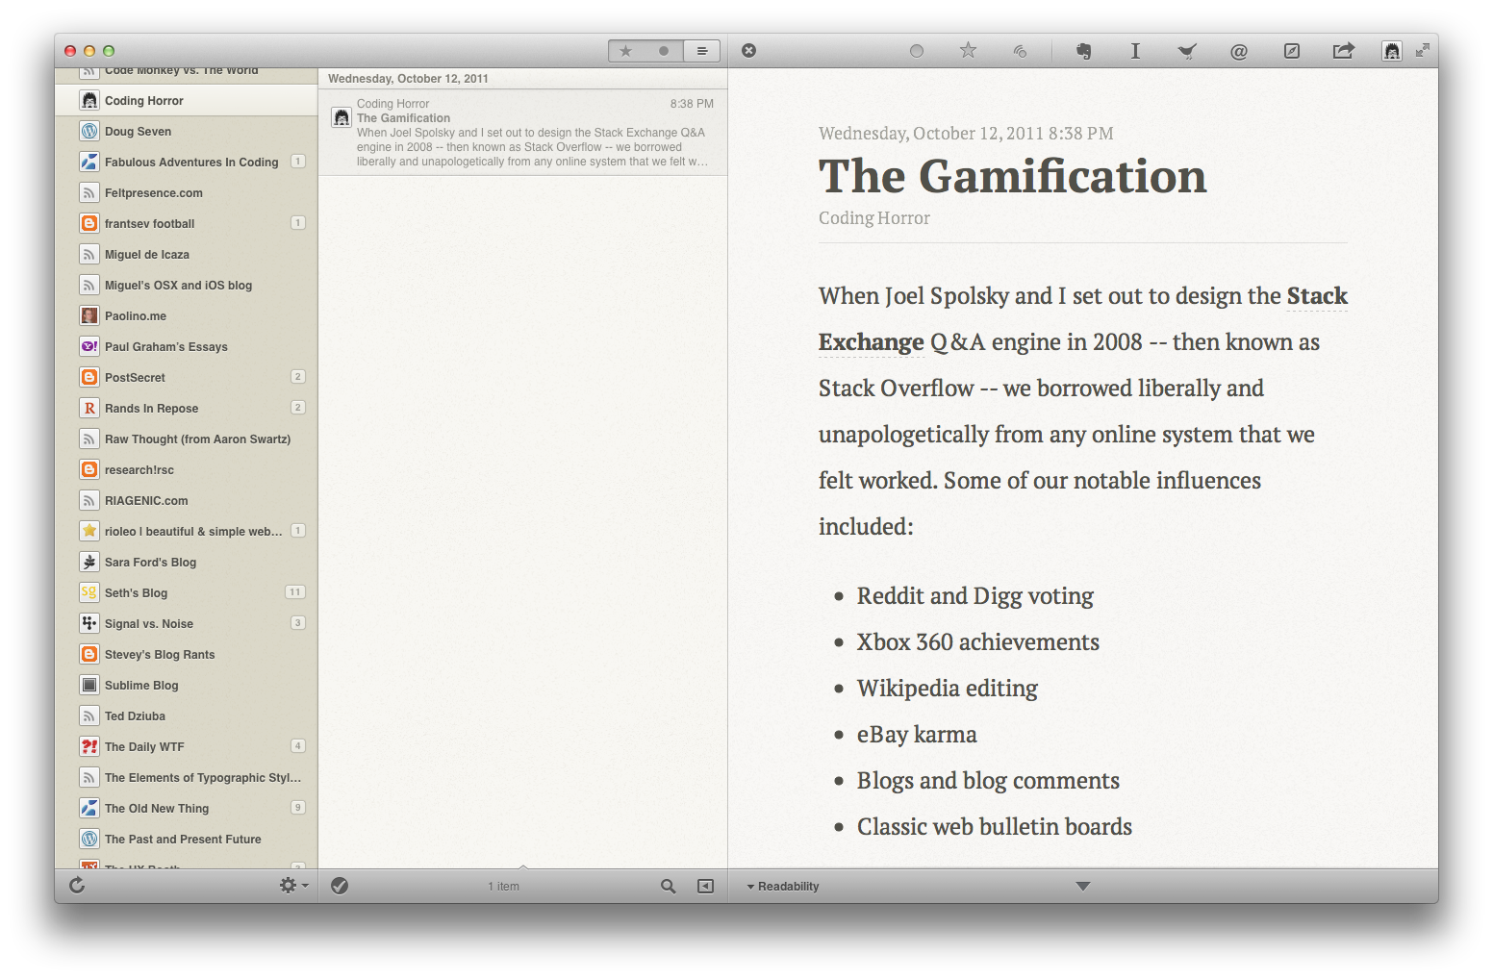Screen dimensions: 1493x979
Task: Click the rioleo star feed icon
Action: click(89, 531)
